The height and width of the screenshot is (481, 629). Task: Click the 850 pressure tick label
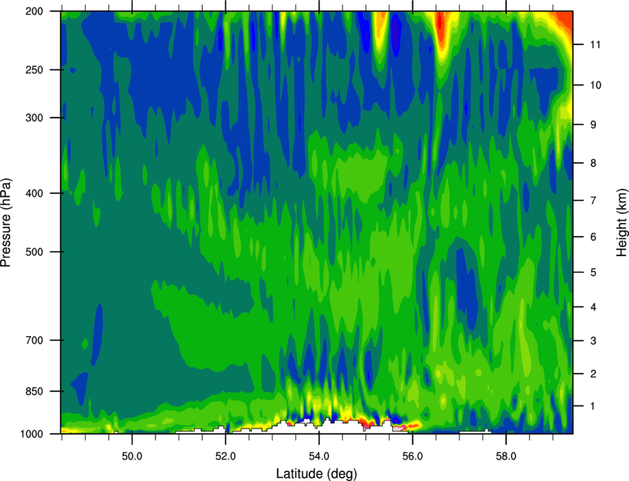click(35, 391)
